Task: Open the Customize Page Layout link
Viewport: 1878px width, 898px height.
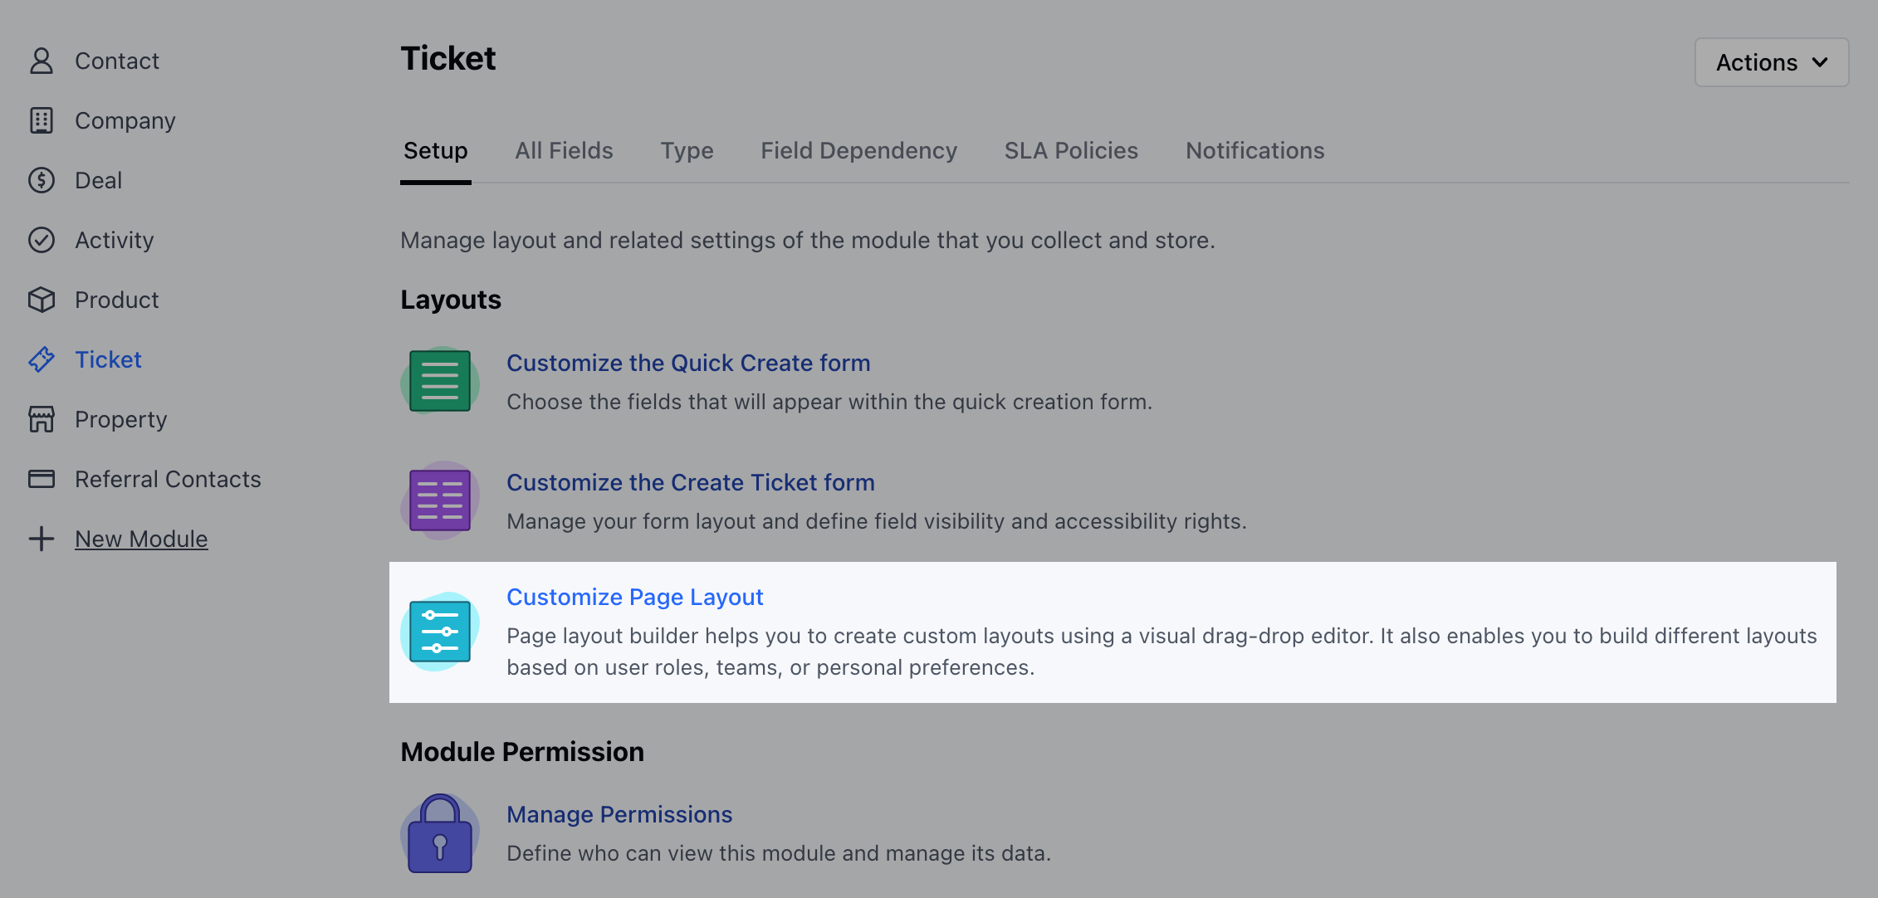Action: [634, 597]
